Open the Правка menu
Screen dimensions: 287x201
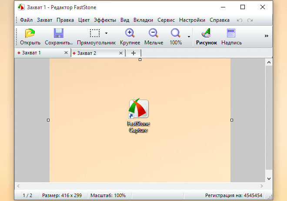tap(65, 20)
